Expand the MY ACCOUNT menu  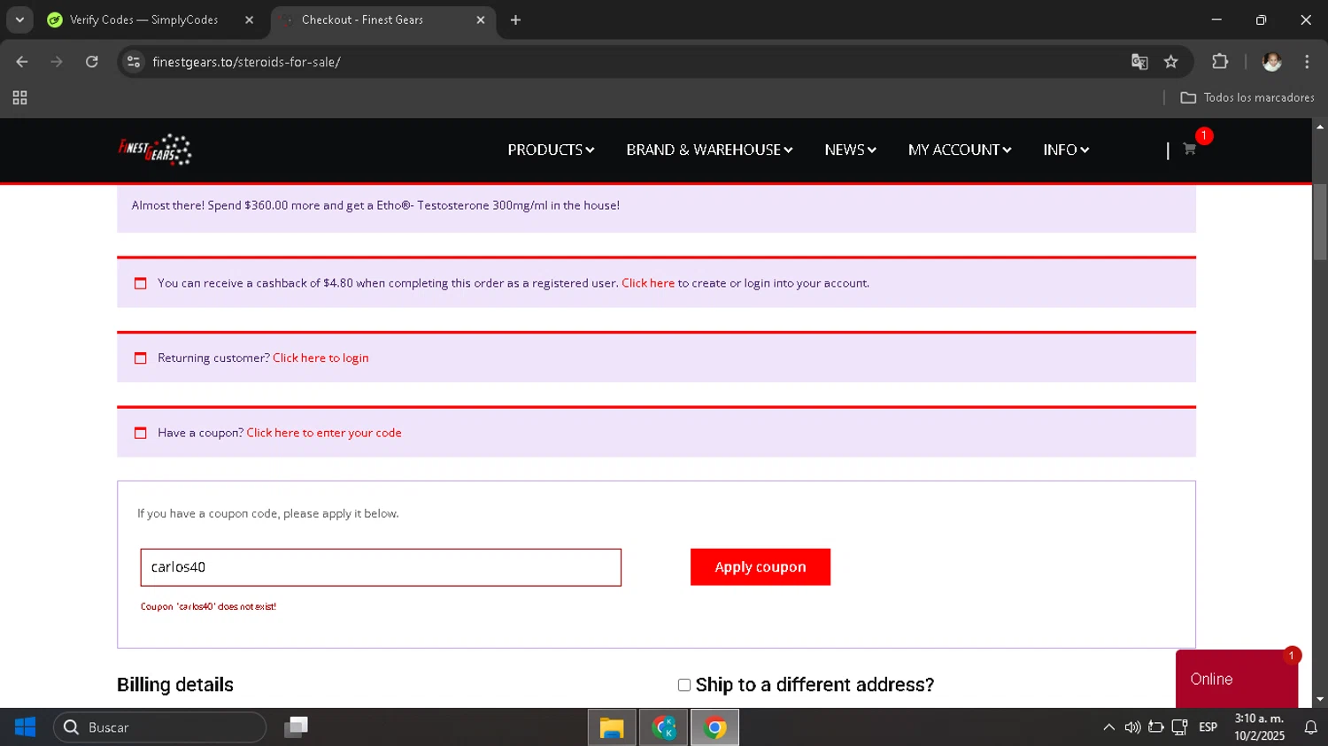[960, 150]
